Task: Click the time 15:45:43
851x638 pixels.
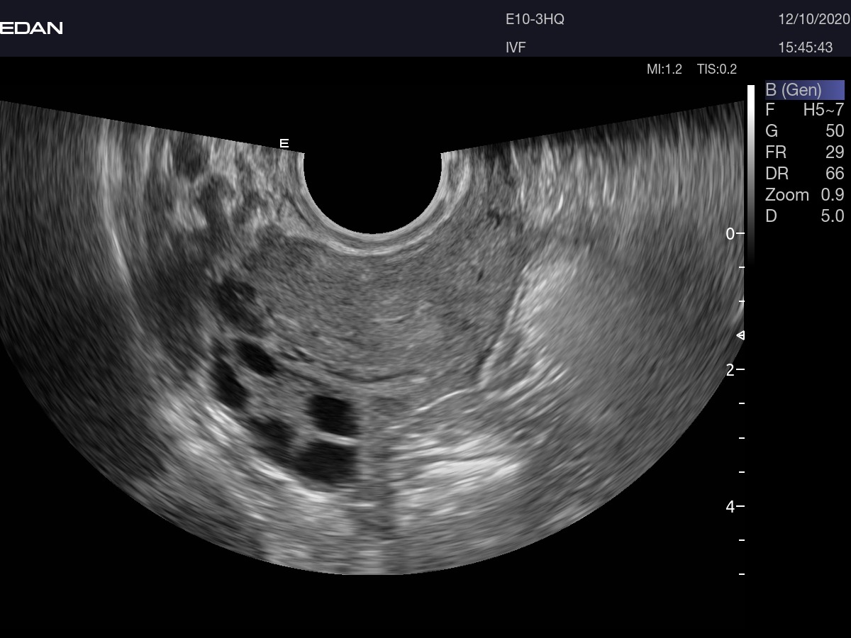Action: pyautogui.click(x=806, y=47)
